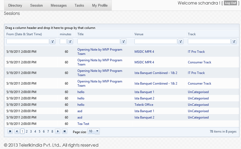Go to the previous page of sessions
This screenshot has height=149, width=241.
tap(17, 131)
